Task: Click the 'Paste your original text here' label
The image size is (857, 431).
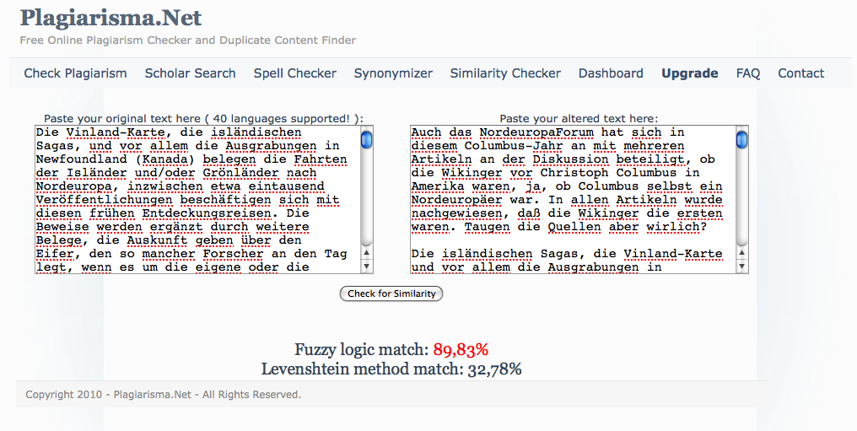Action: click(x=203, y=119)
